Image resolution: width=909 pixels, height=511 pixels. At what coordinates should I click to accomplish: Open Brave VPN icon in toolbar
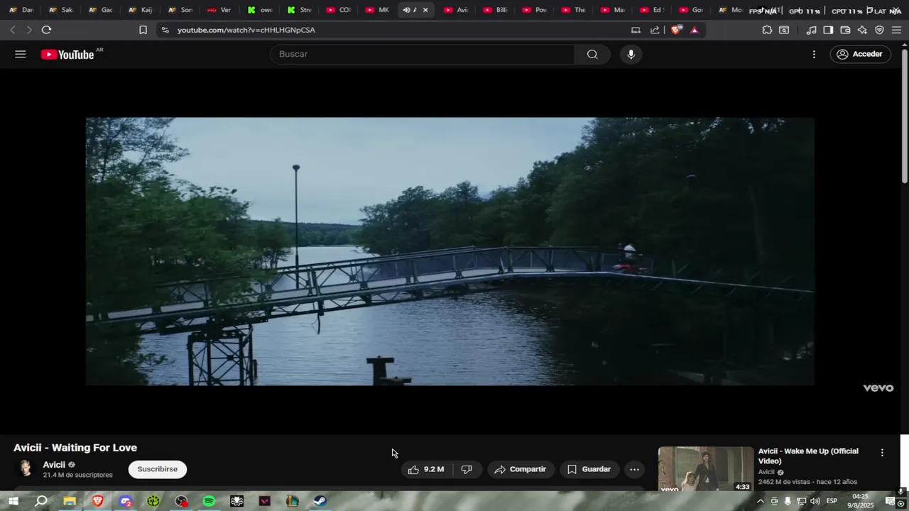(x=879, y=30)
